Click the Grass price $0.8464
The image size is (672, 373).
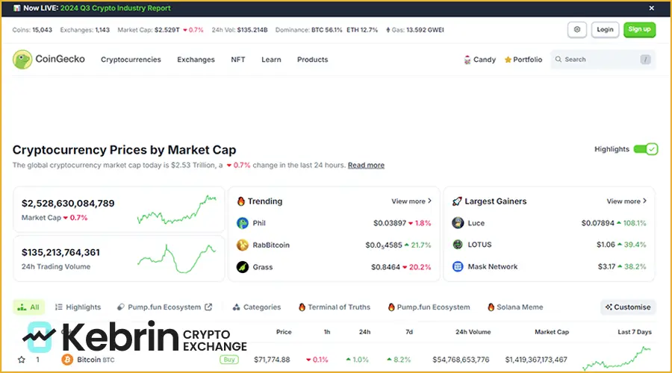click(385, 267)
